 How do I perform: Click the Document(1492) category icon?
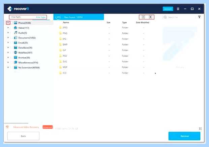[16, 38]
